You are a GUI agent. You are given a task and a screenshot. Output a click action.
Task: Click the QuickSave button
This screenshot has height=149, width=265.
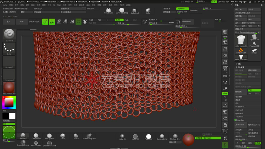189,2
